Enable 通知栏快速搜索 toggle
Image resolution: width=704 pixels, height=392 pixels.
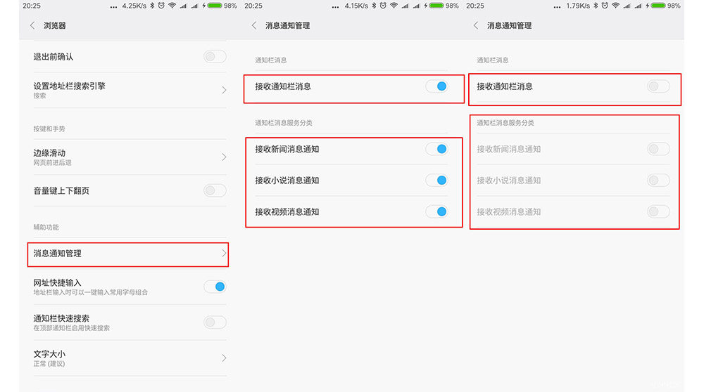click(215, 322)
